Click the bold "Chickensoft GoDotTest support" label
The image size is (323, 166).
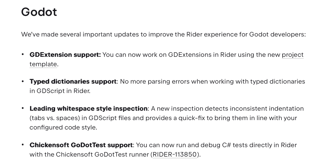[x=81, y=145]
